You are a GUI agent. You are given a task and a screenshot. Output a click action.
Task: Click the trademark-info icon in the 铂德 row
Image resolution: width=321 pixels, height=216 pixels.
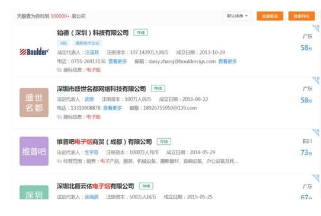(x=59, y=70)
